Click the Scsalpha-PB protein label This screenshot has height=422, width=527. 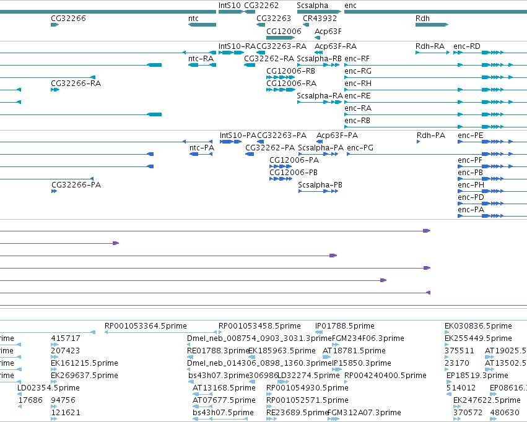[320, 185]
